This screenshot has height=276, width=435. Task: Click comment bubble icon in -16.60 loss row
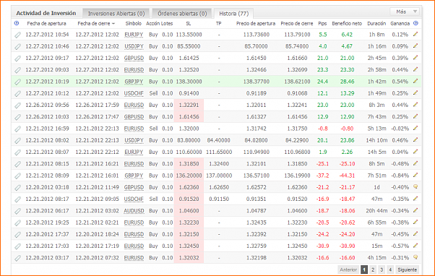coord(415,257)
